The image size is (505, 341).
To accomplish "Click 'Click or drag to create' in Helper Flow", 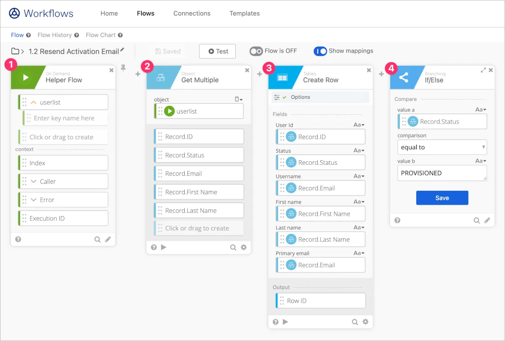I will pos(63,137).
